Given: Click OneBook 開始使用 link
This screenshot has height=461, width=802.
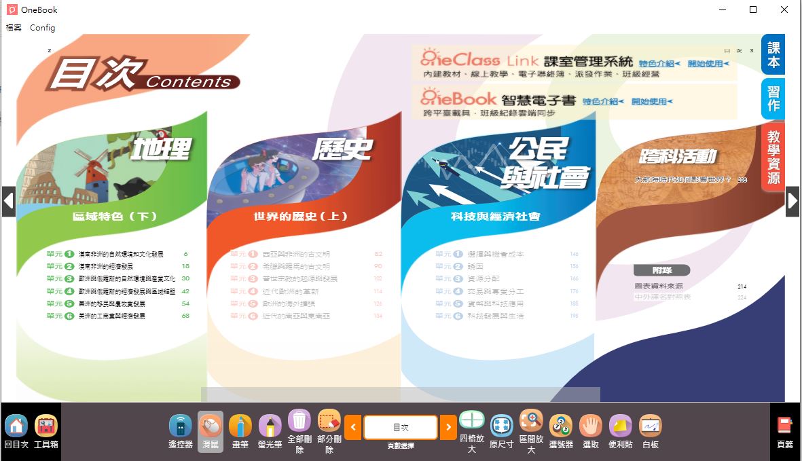Looking at the screenshot, I should (x=652, y=102).
